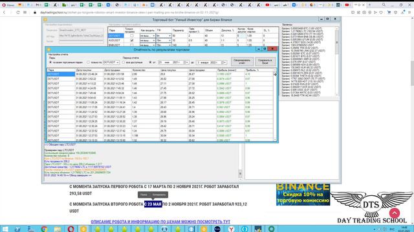Viewport: 414px width, 232px height.
Task: Click the Binance 10% discount banner
Action: 303,195
